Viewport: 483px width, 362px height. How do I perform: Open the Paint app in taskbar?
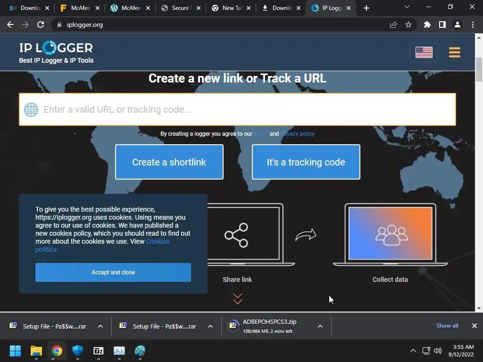(x=140, y=351)
